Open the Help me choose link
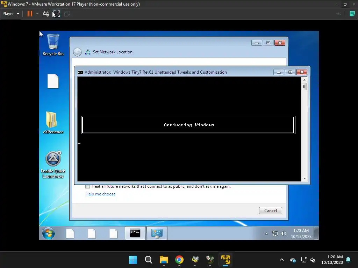The width and height of the screenshot is (358, 268). point(100,194)
